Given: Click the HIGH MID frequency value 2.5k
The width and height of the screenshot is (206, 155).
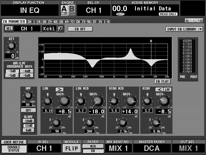Looking at the screenshot, I should [123, 131].
